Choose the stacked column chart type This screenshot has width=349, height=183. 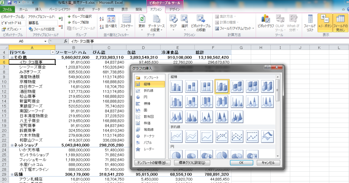[192, 86]
